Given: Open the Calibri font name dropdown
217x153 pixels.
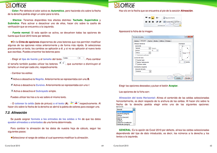Looking at the screenshot, I should point(77,58).
